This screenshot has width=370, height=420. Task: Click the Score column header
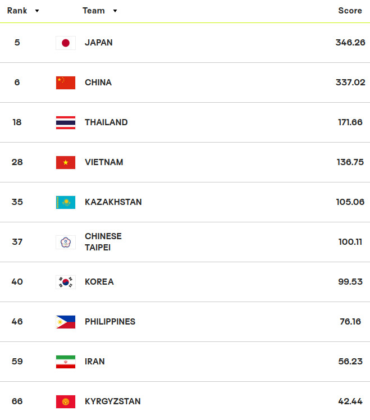349,11
